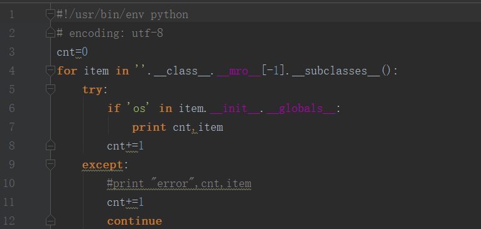
Task: Click line number 6 in gutter
Action: [12, 108]
